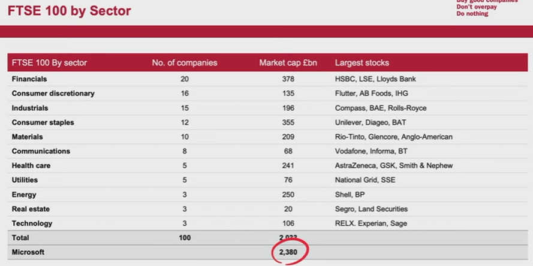533x266 pixels.
Task: Click the 'No. of companies' column header
Action: (x=185, y=63)
